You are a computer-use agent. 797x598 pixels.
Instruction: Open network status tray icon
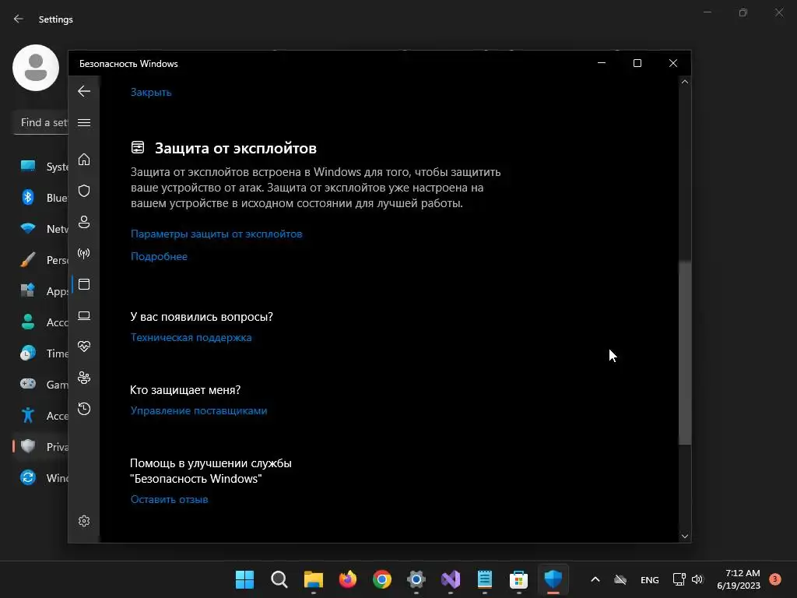pos(679,579)
